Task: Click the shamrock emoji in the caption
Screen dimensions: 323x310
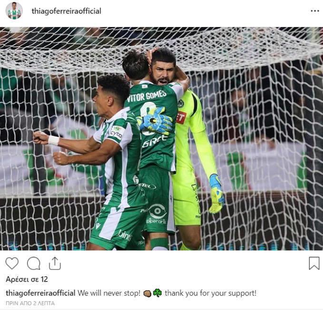Action: 157,293
